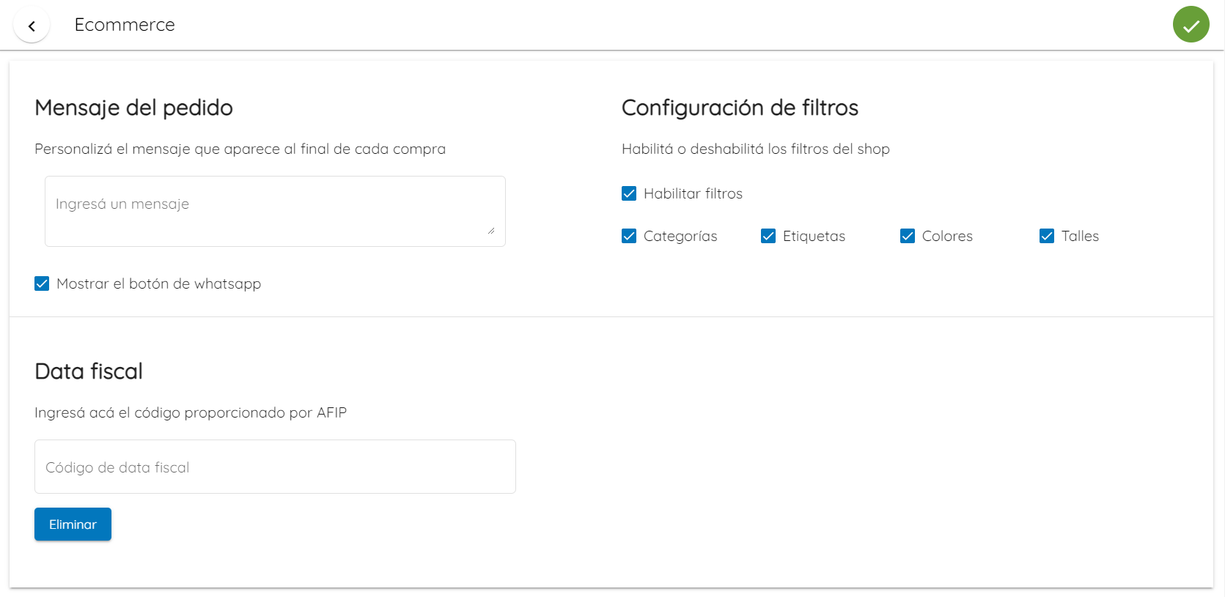
Task: Disable the Talles filter checkbox
Action: coord(1047,236)
